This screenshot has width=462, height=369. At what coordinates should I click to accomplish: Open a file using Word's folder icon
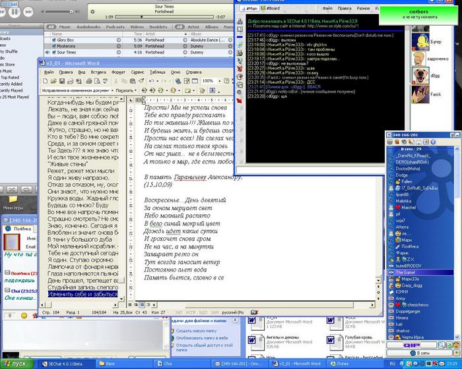(53, 81)
